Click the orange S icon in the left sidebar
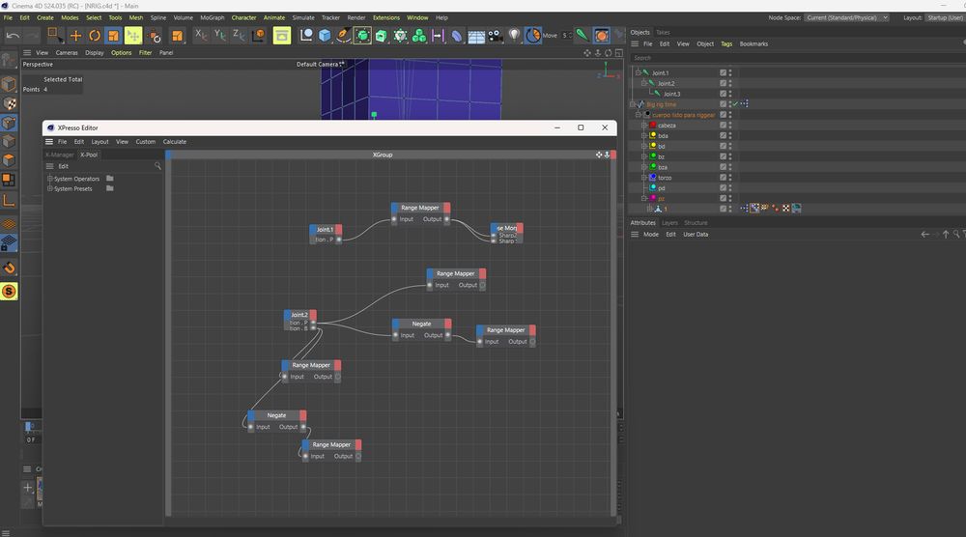 pos(10,292)
